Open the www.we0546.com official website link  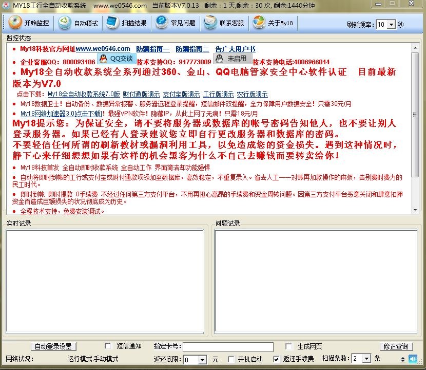click(x=103, y=49)
